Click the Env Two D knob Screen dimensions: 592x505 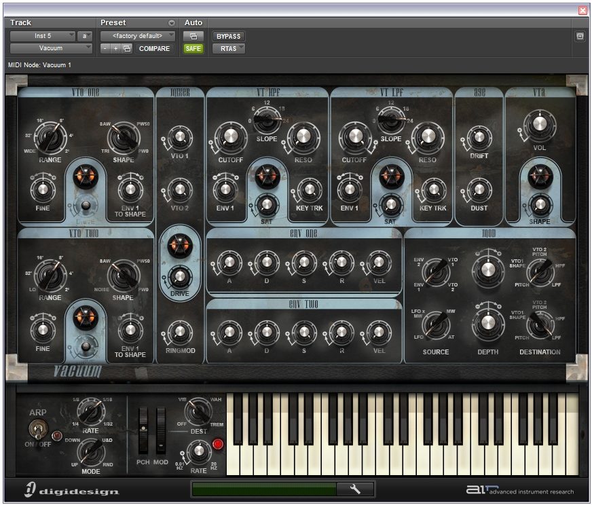(x=267, y=332)
